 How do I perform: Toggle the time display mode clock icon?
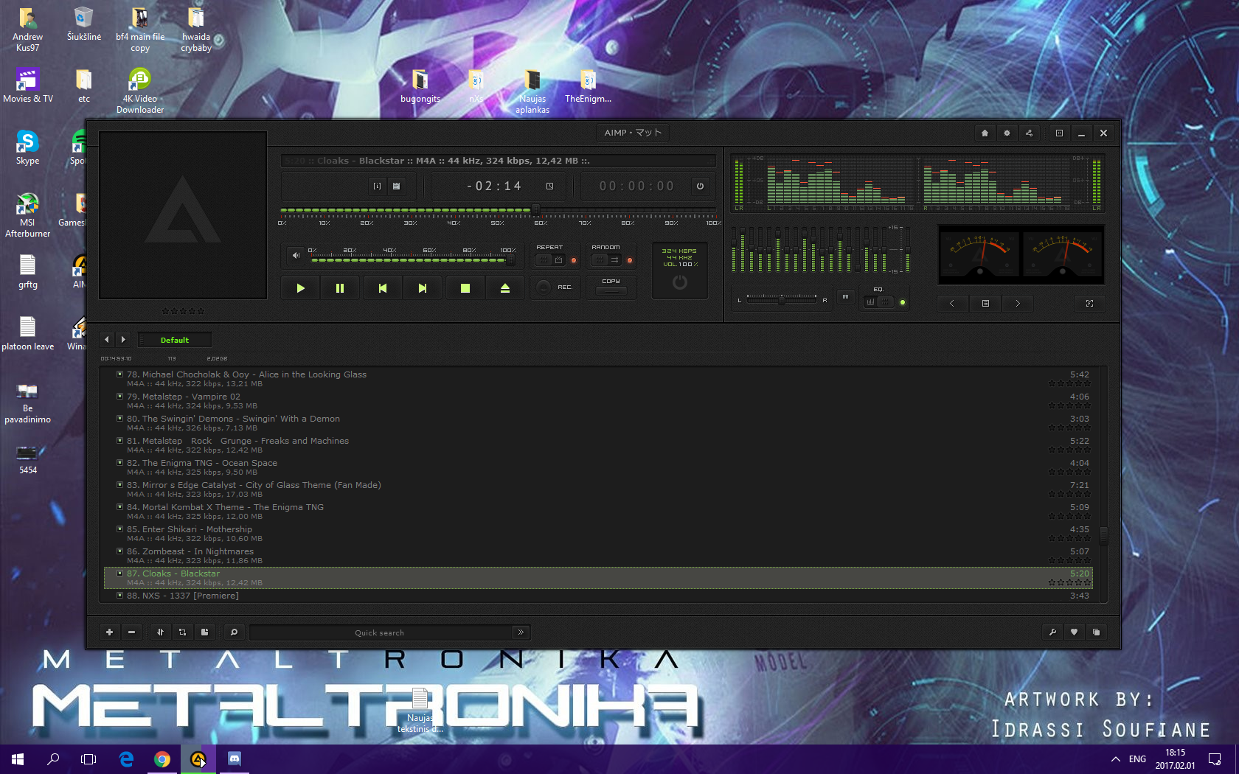click(549, 186)
